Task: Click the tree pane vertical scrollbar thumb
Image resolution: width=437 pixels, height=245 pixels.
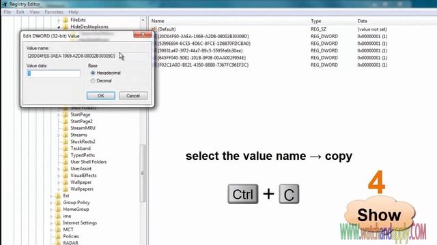Action: [x=143, y=174]
